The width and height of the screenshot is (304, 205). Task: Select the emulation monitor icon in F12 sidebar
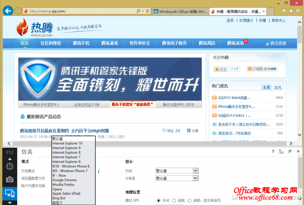(10, 193)
